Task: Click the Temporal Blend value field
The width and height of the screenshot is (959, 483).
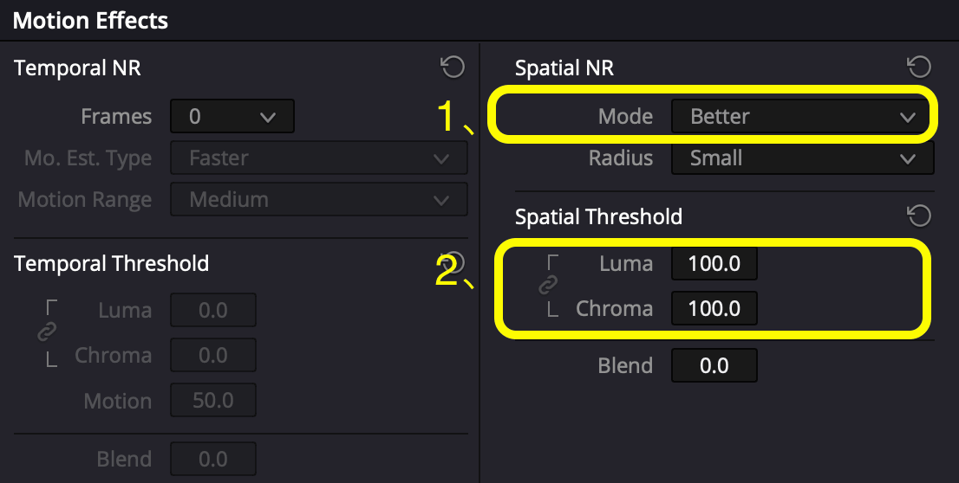Action: [x=212, y=459]
